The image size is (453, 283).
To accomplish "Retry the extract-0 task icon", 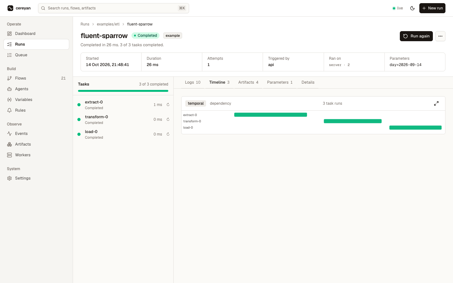I will coord(168,105).
